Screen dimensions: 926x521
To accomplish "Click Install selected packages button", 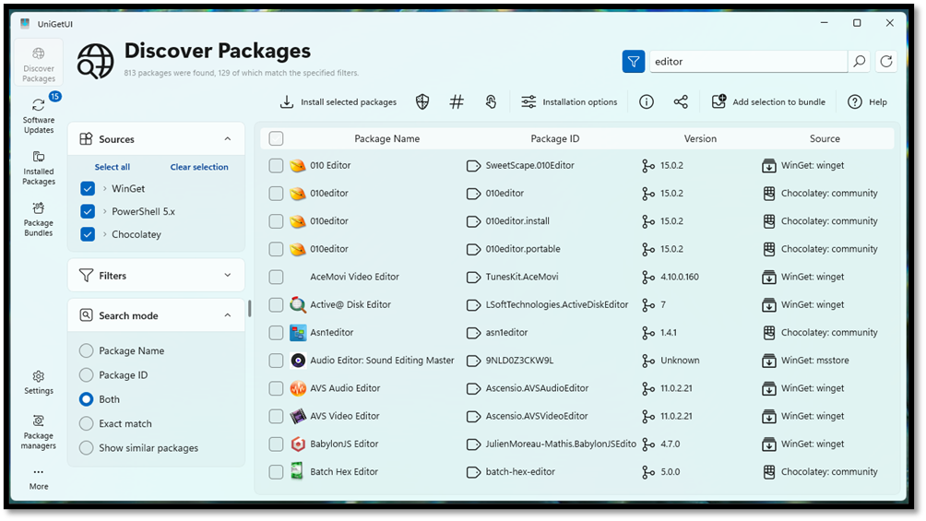I will 338,102.
